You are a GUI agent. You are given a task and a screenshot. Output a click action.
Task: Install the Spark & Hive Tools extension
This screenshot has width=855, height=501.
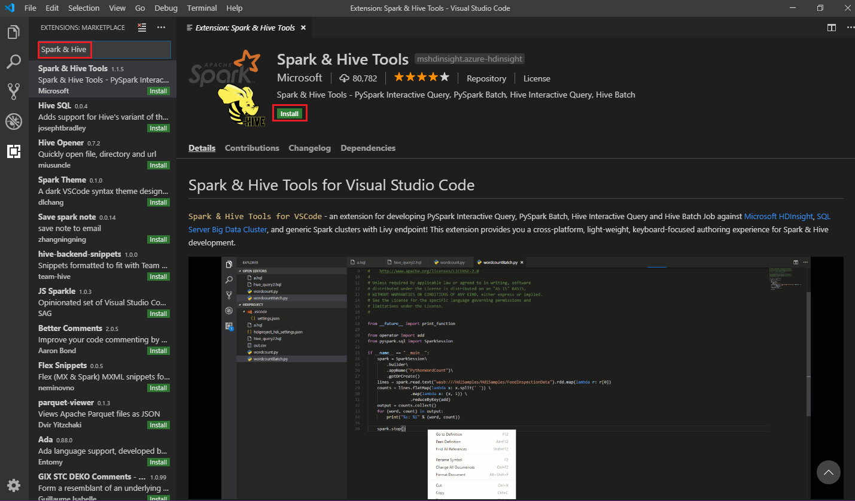click(290, 113)
